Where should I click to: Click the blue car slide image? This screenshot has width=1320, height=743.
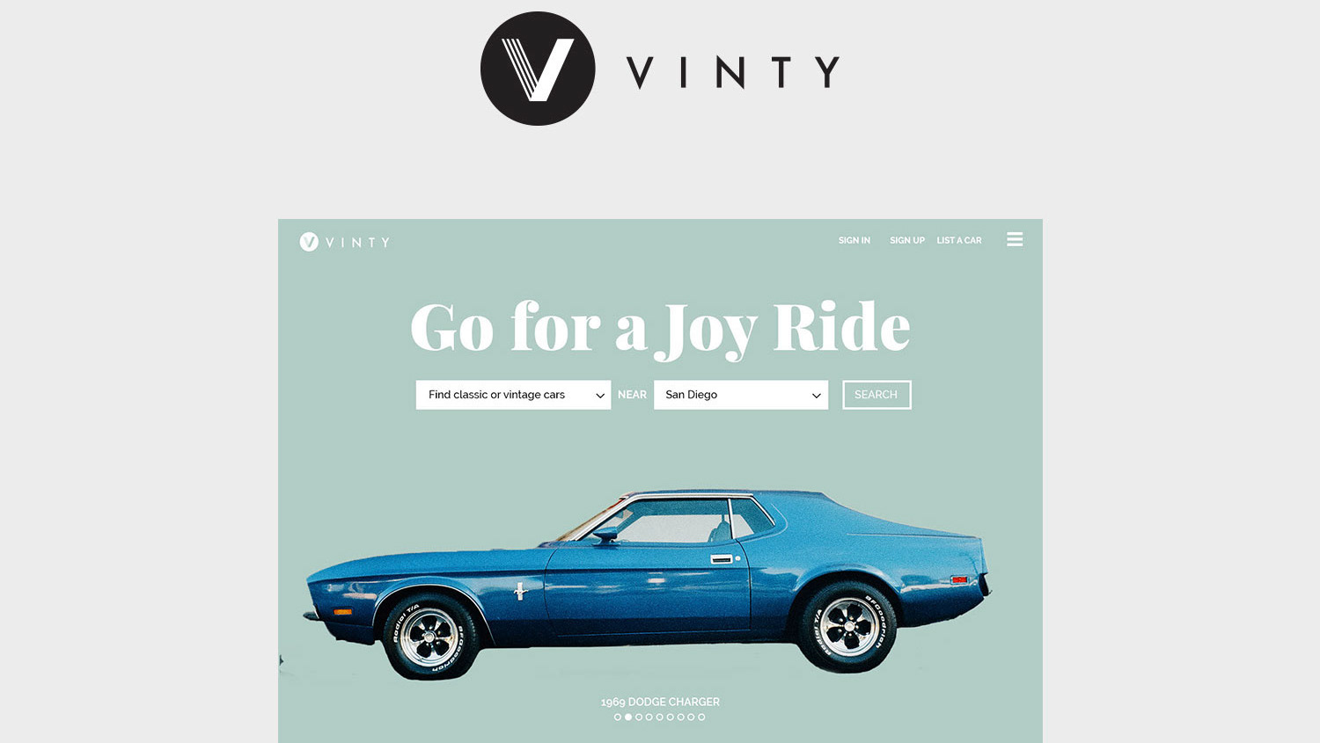pyautogui.click(x=648, y=584)
